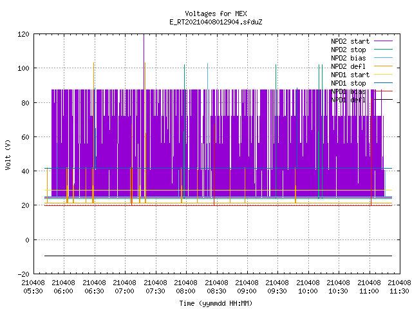
Task: Click the y-axis tick value 120
Action: (x=23, y=34)
